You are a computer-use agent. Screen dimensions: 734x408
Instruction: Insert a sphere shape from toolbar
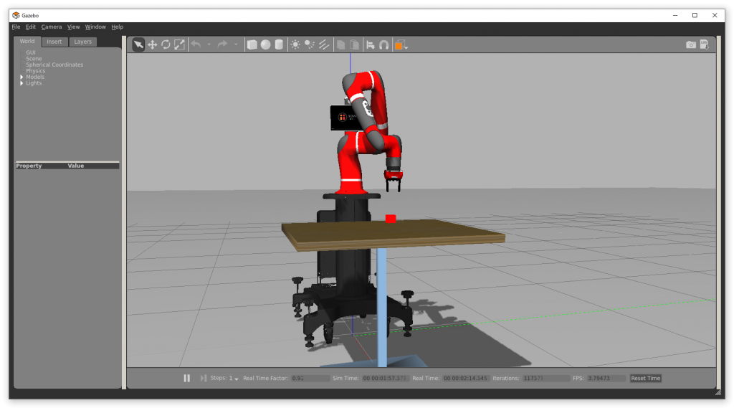click(265, 44)
